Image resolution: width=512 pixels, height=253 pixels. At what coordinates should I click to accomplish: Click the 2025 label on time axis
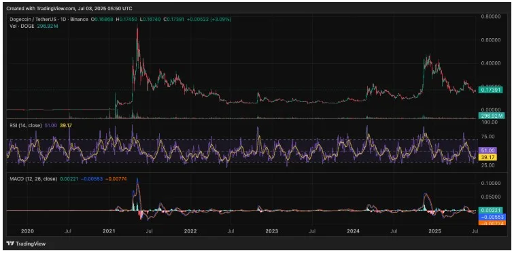(435, 231)
